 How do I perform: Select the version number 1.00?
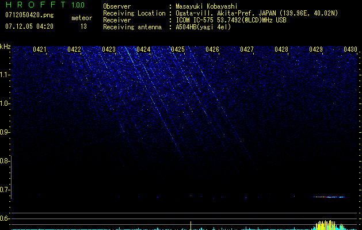78,5
